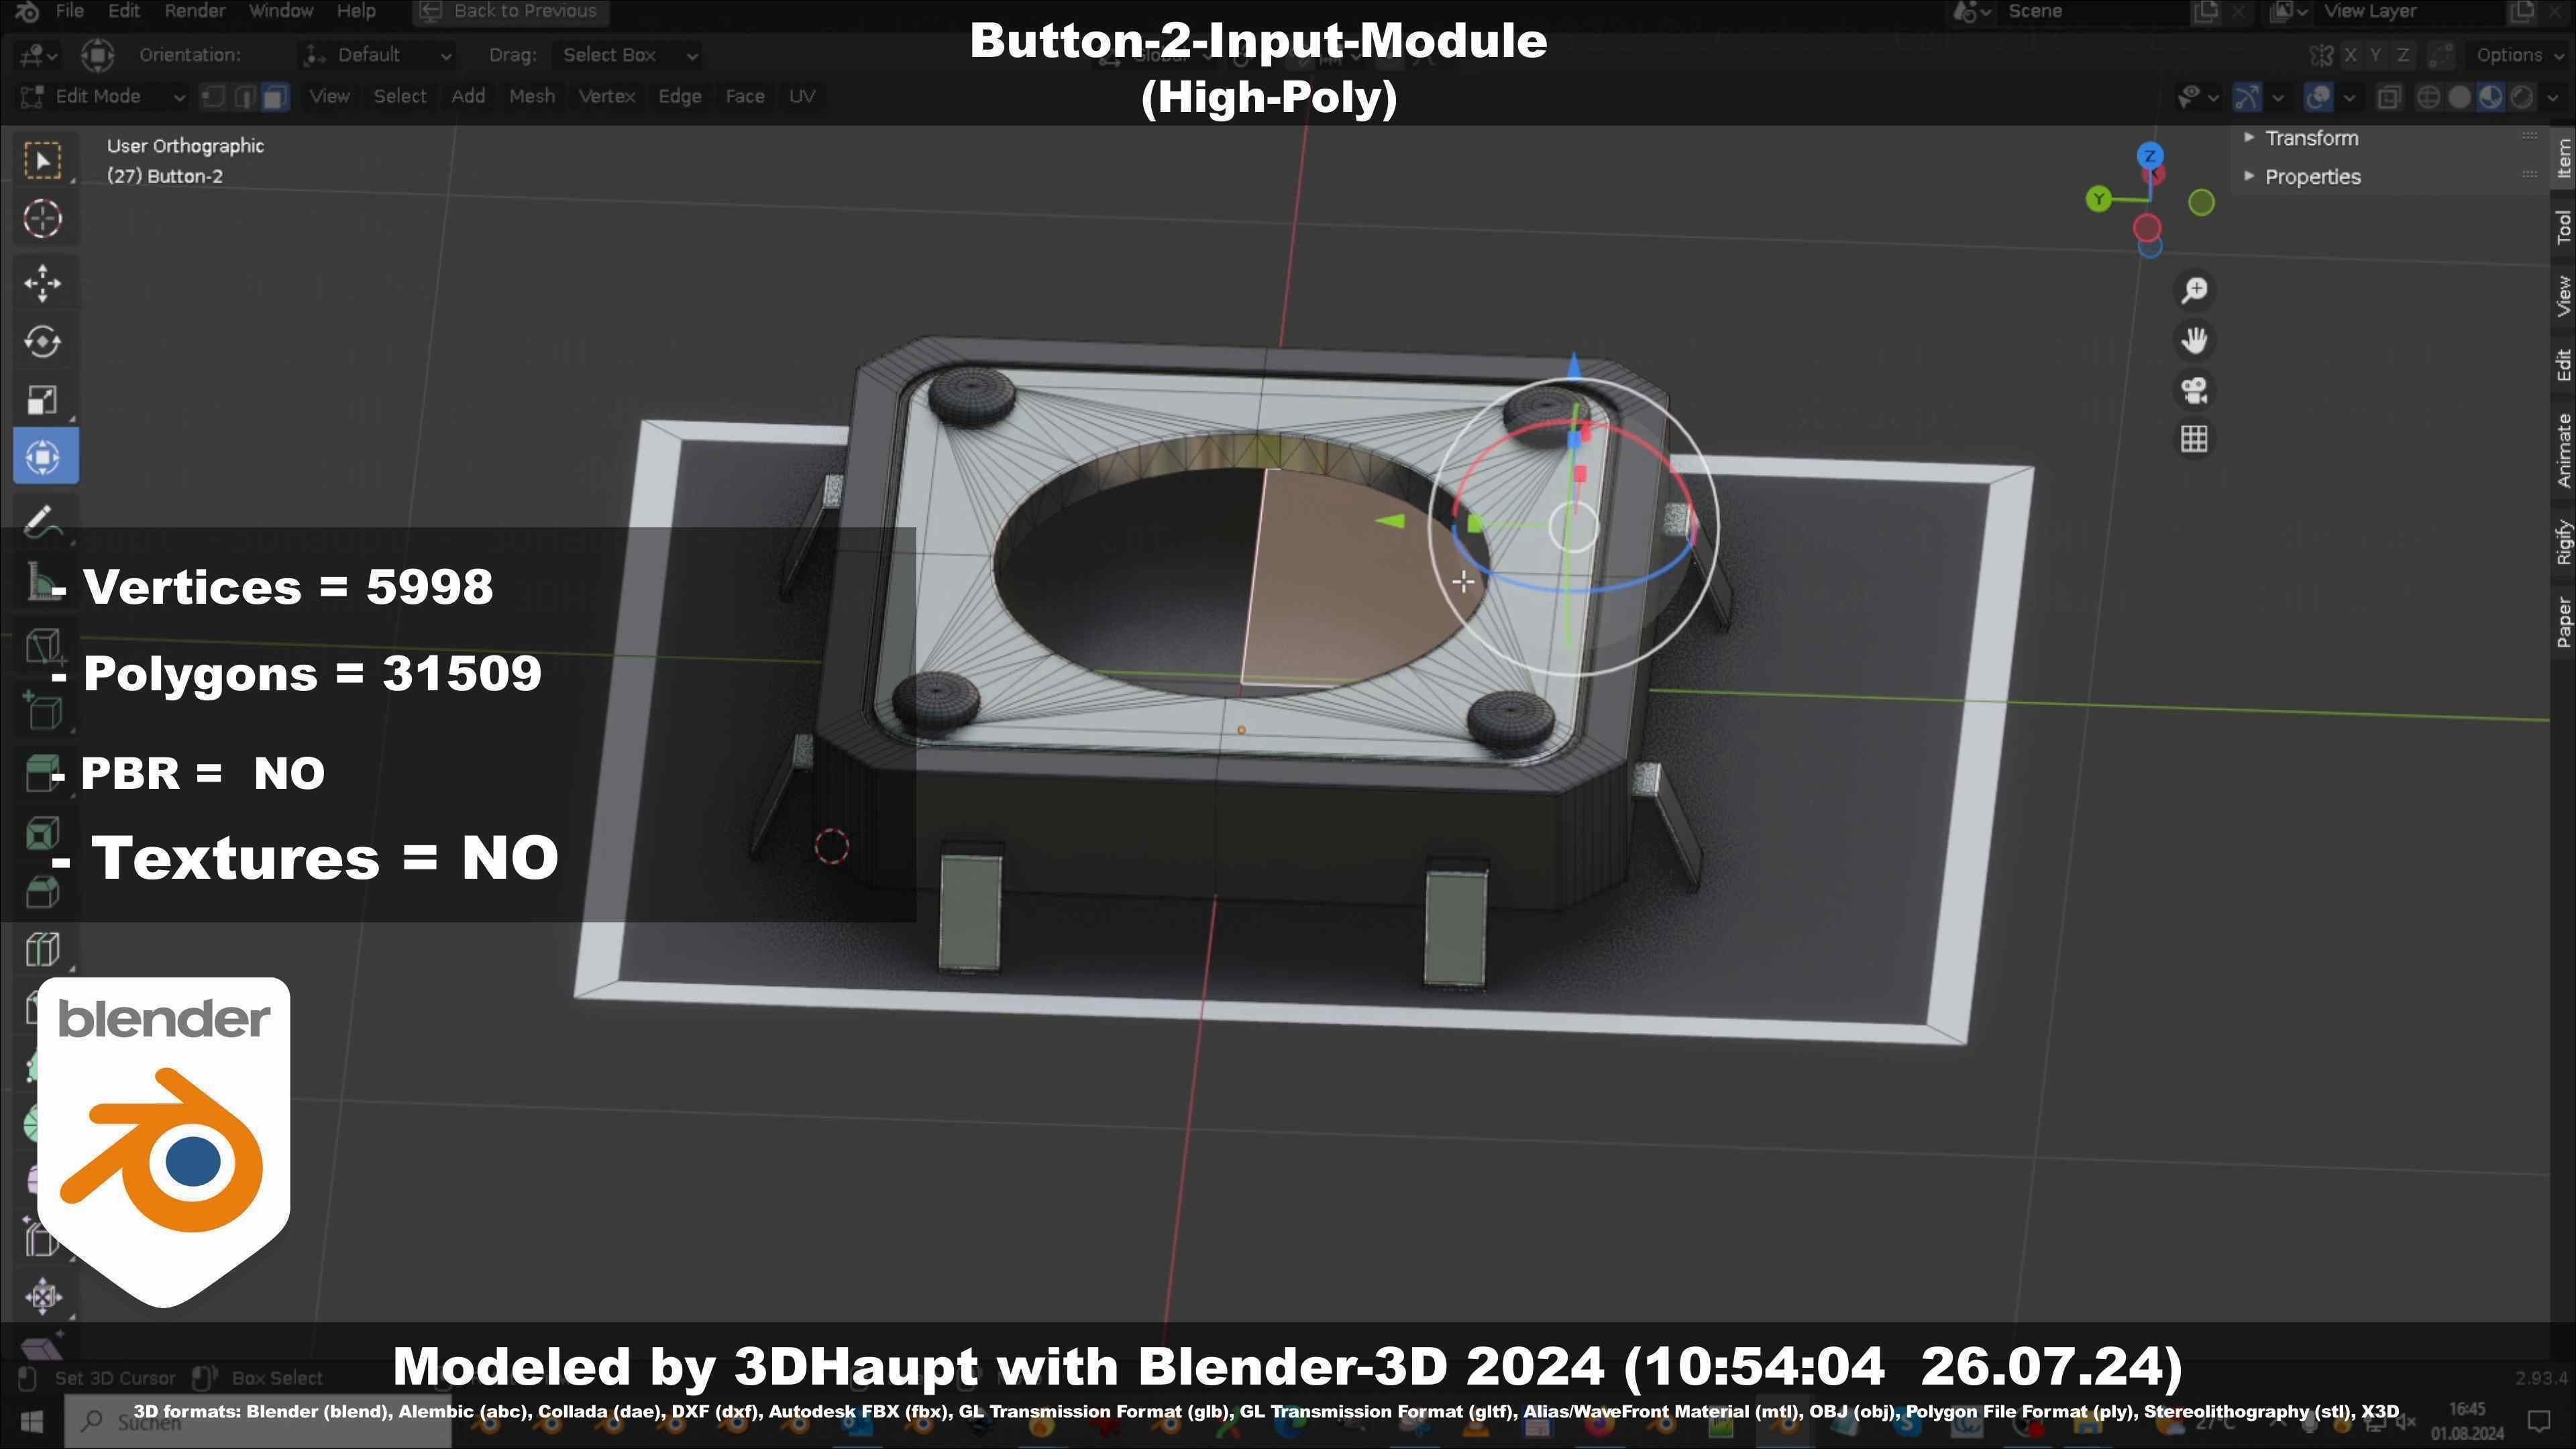Select the Inset Faces tool

[43, 832]
